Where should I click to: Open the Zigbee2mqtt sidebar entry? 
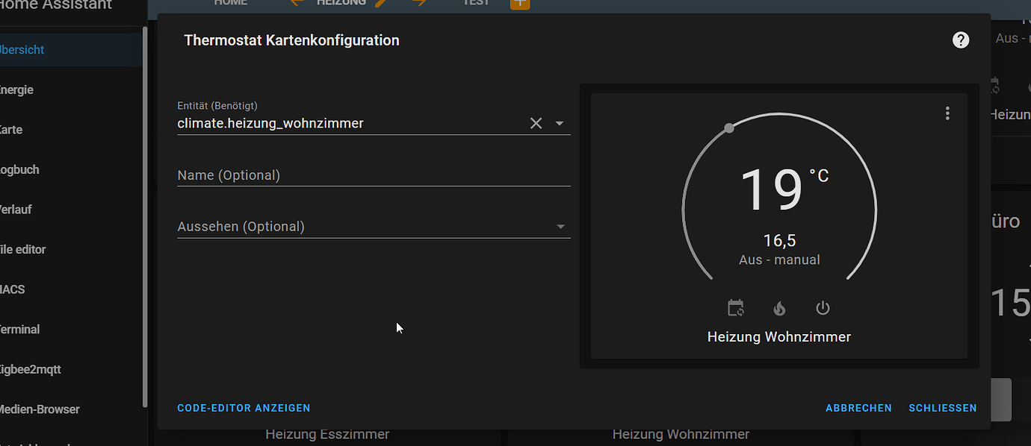pos(29,369)
